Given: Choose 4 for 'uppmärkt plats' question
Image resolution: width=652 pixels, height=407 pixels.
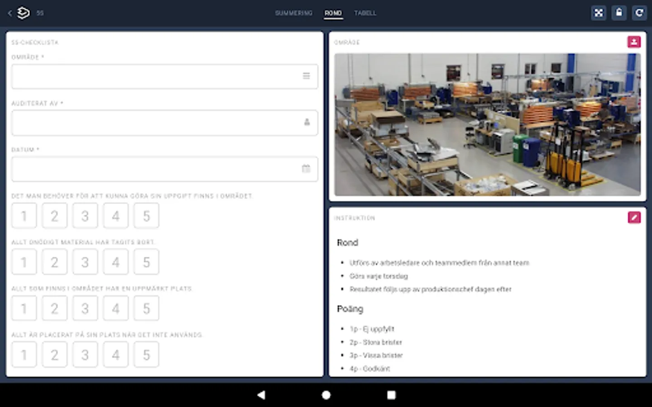Looking at the screenshot, I should pyautogui.click(x=115, y=308).
